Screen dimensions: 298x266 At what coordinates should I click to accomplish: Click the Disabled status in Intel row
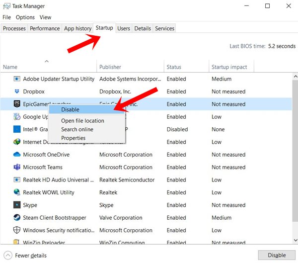[x=177, y=129]
